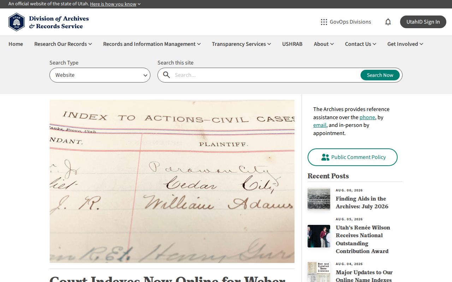Image resolution: width=452 pixels, height=282 pixels.
Task: Expand Records and Information Management menu
Action: [152, 44]
